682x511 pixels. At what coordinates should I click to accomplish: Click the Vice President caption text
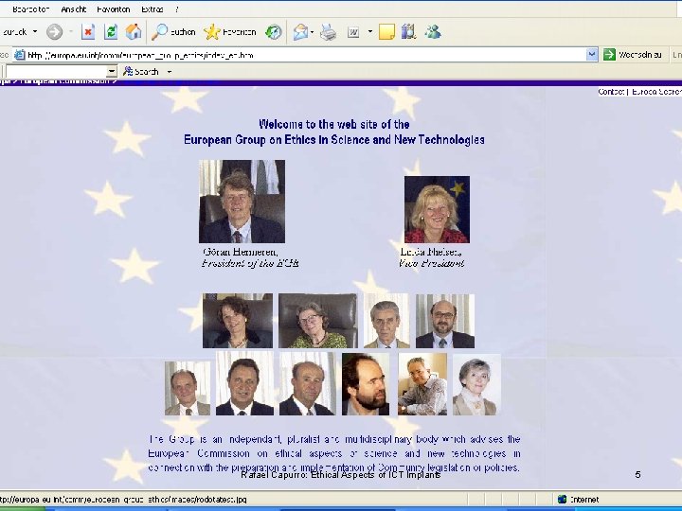coord(431,263)
